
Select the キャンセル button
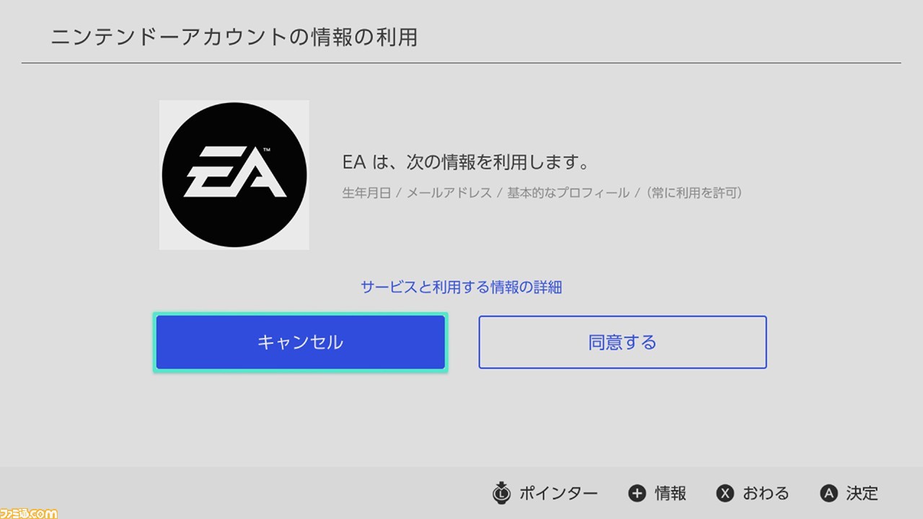300,342
